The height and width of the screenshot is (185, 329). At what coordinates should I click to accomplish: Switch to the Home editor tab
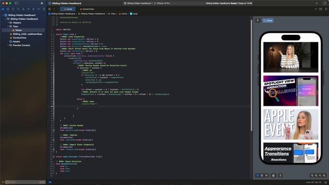(x=68, y=9)
